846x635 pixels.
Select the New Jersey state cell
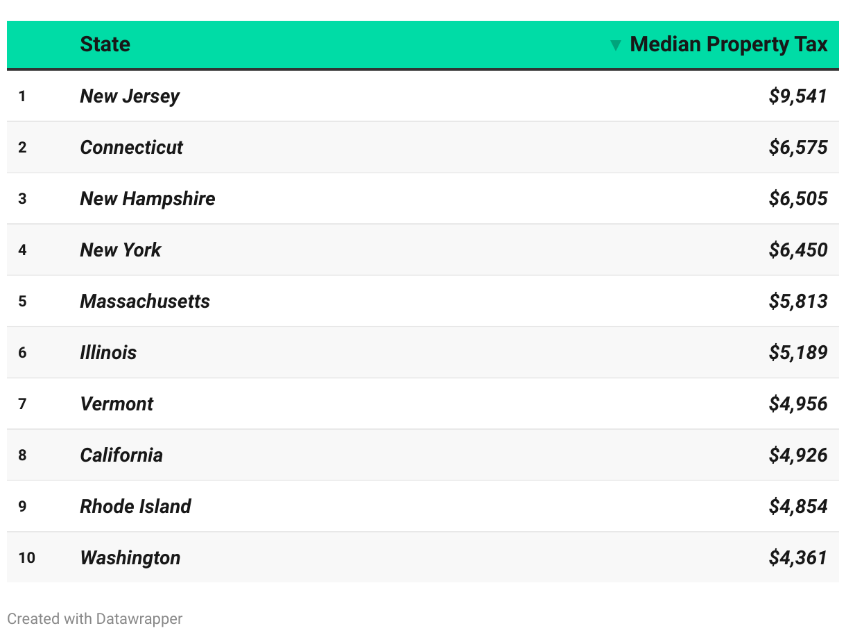[x=130, y=96]
